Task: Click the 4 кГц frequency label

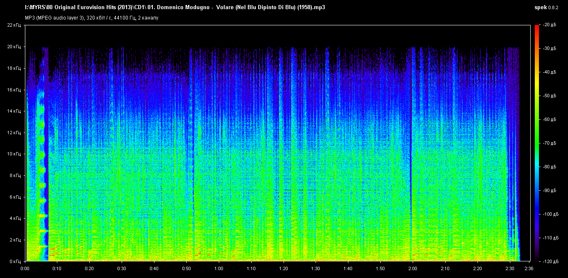Action: coord(15,218)
